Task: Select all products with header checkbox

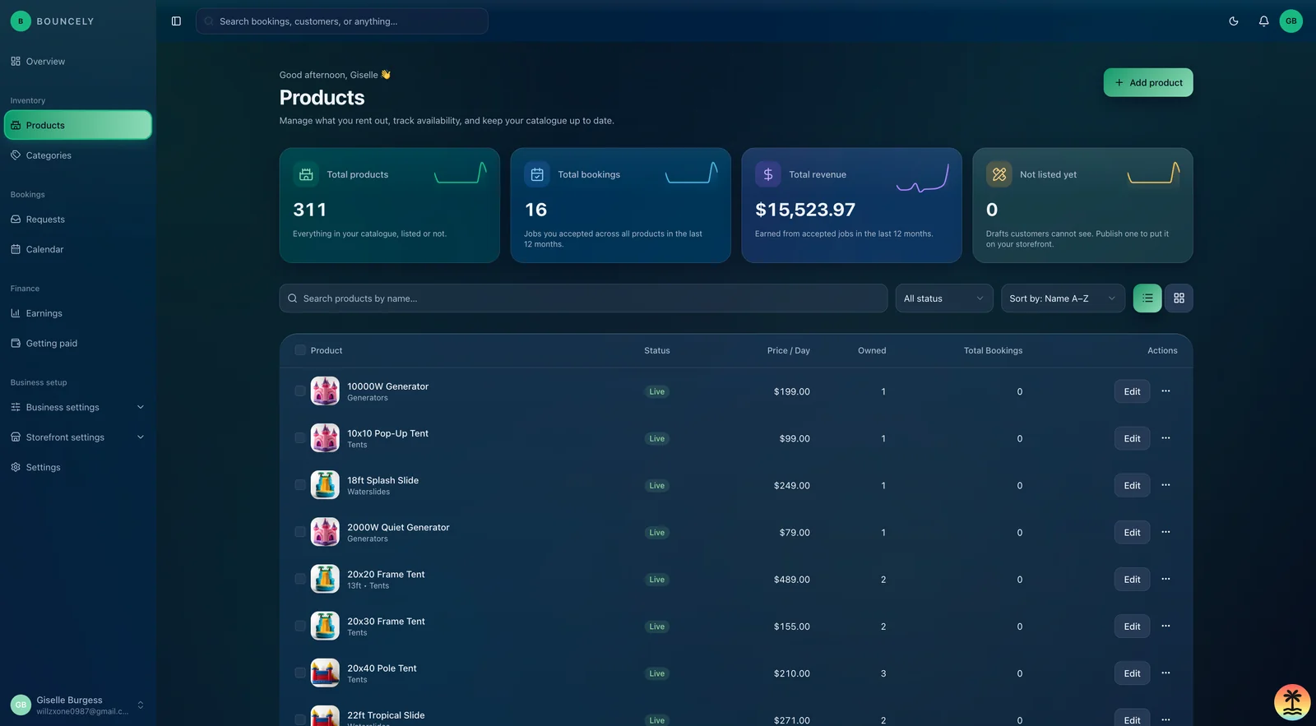Action: click(300, 350)
